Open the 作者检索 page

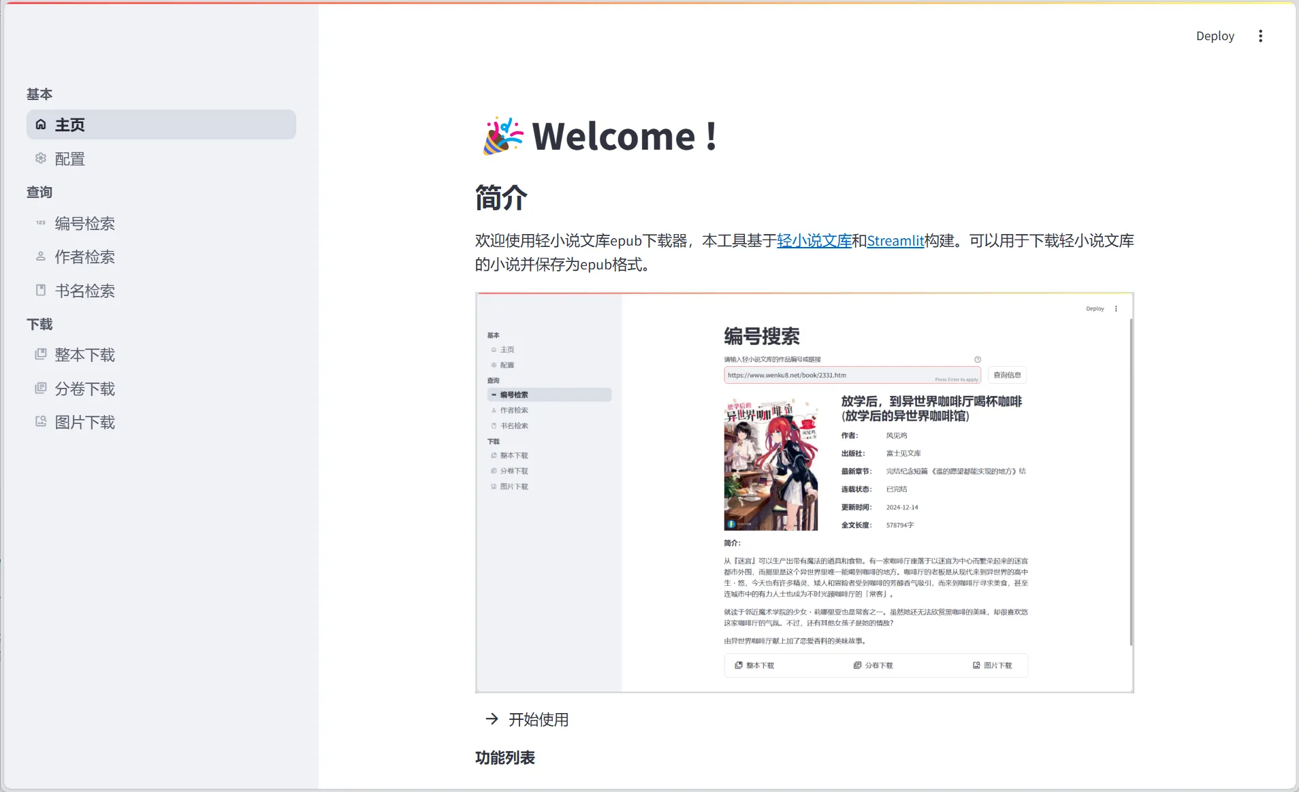tap(161, 257)
